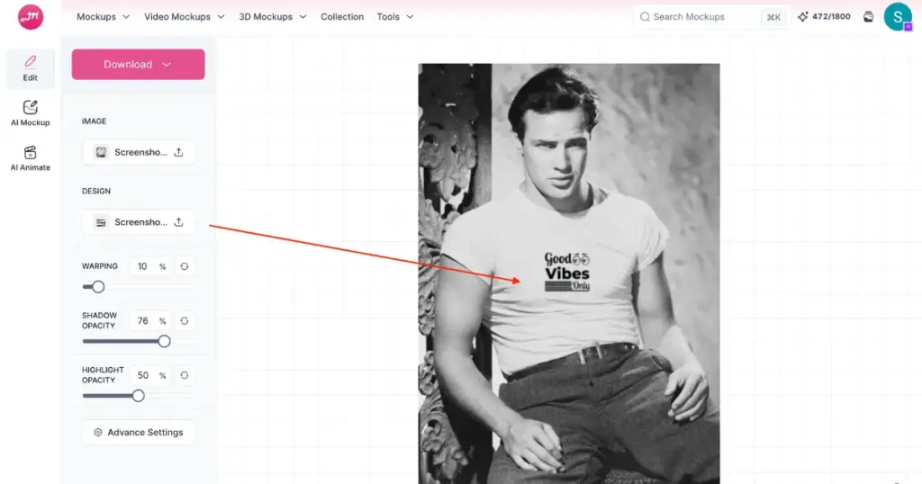Click the design thumbnail icon under DESIGN

coord(101,222)
